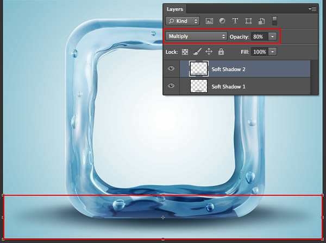Click the Fill 100% value field
Image resolution: width=326 pixels, height=243 pixels.
260,52
